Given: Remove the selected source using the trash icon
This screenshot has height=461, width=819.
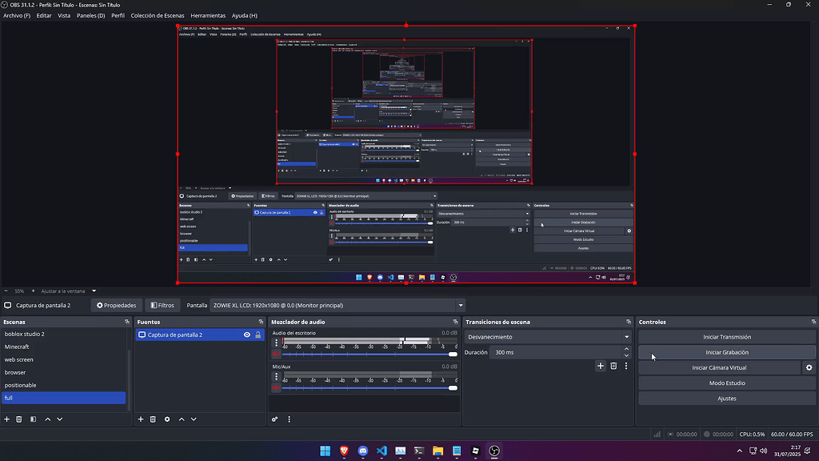Looking at the screenshot, I should 152,419.
